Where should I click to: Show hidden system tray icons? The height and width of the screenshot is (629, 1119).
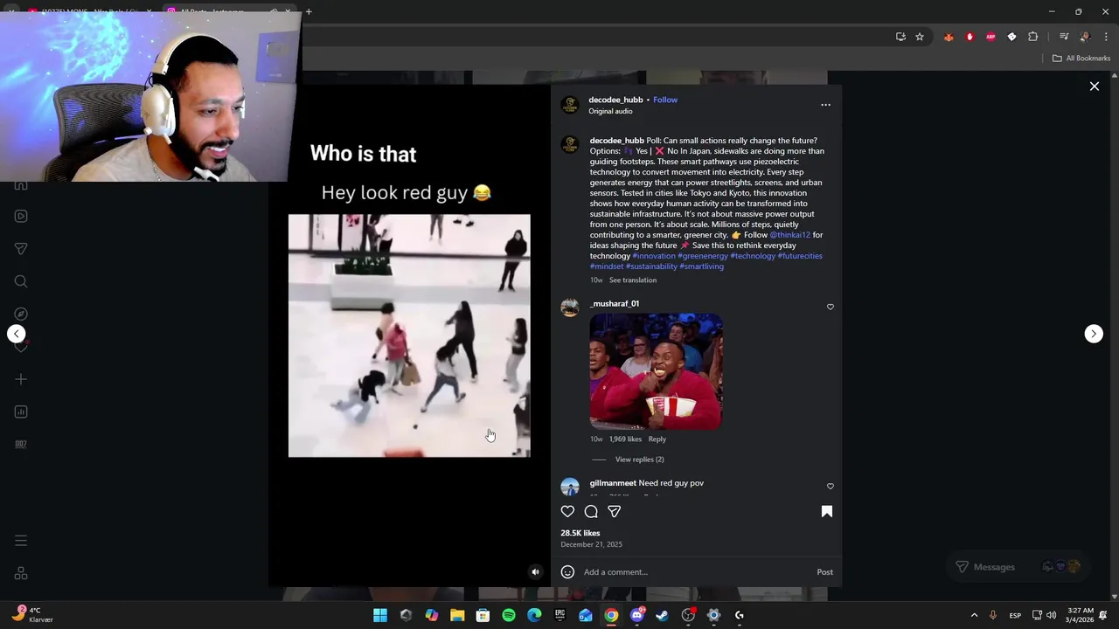pyautogui.click(x=974, y=615)
